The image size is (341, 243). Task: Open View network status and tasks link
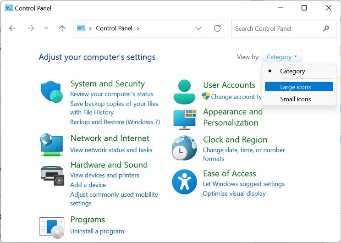pyautogui.click(x=111, y=150)
